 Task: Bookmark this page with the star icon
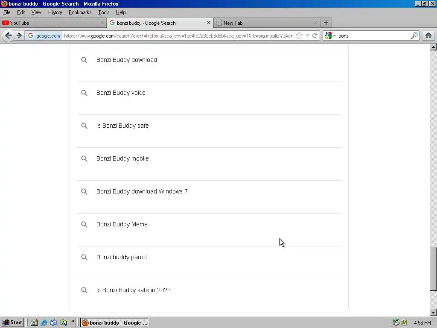tap(299, 36)
